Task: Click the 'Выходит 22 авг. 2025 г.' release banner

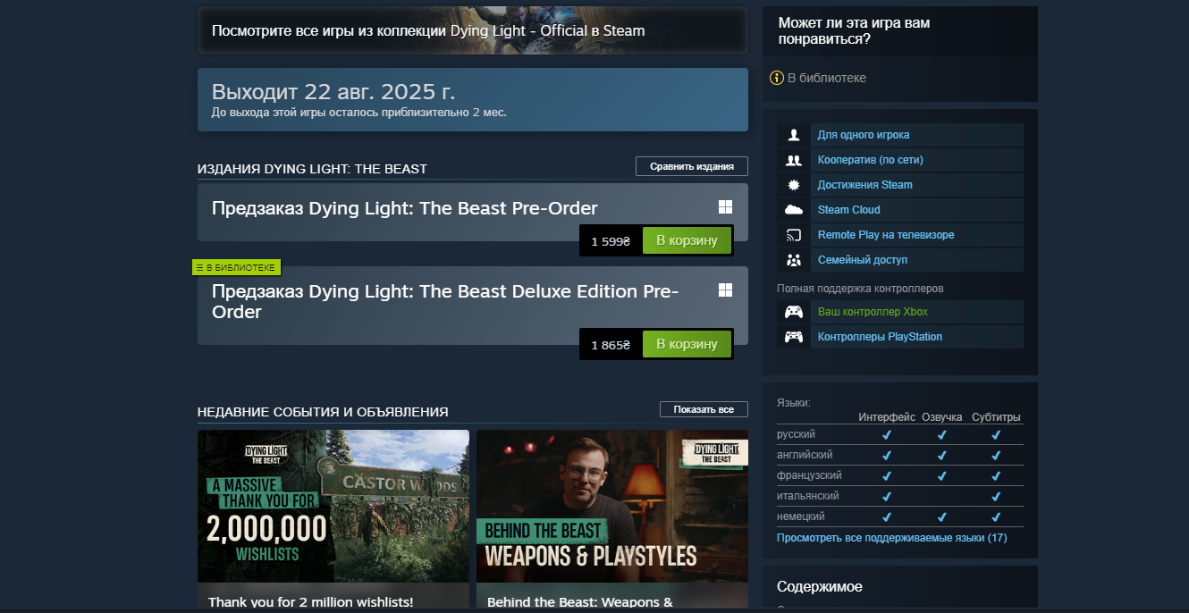Action: click(x=473, y=99)
